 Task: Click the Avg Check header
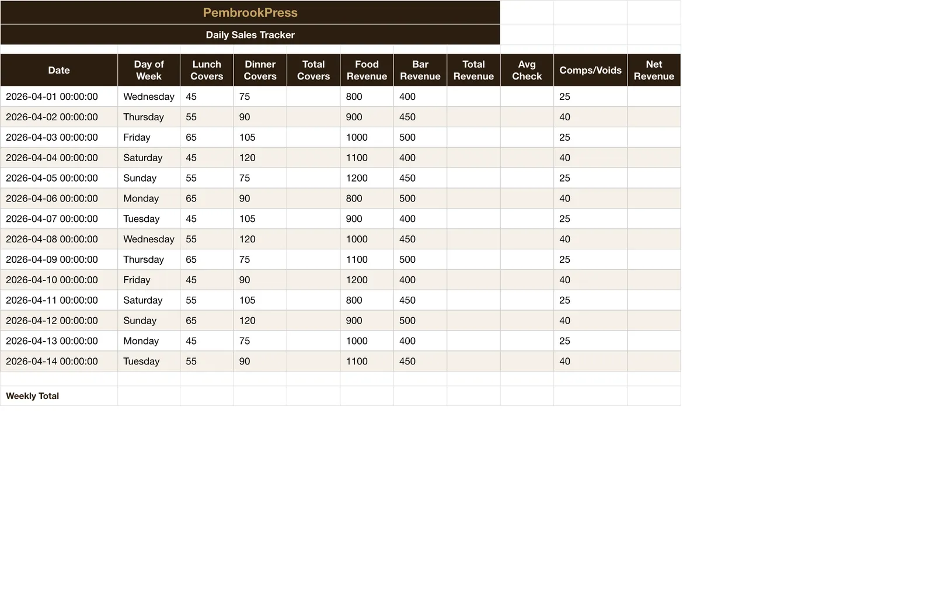click(527, 70)
